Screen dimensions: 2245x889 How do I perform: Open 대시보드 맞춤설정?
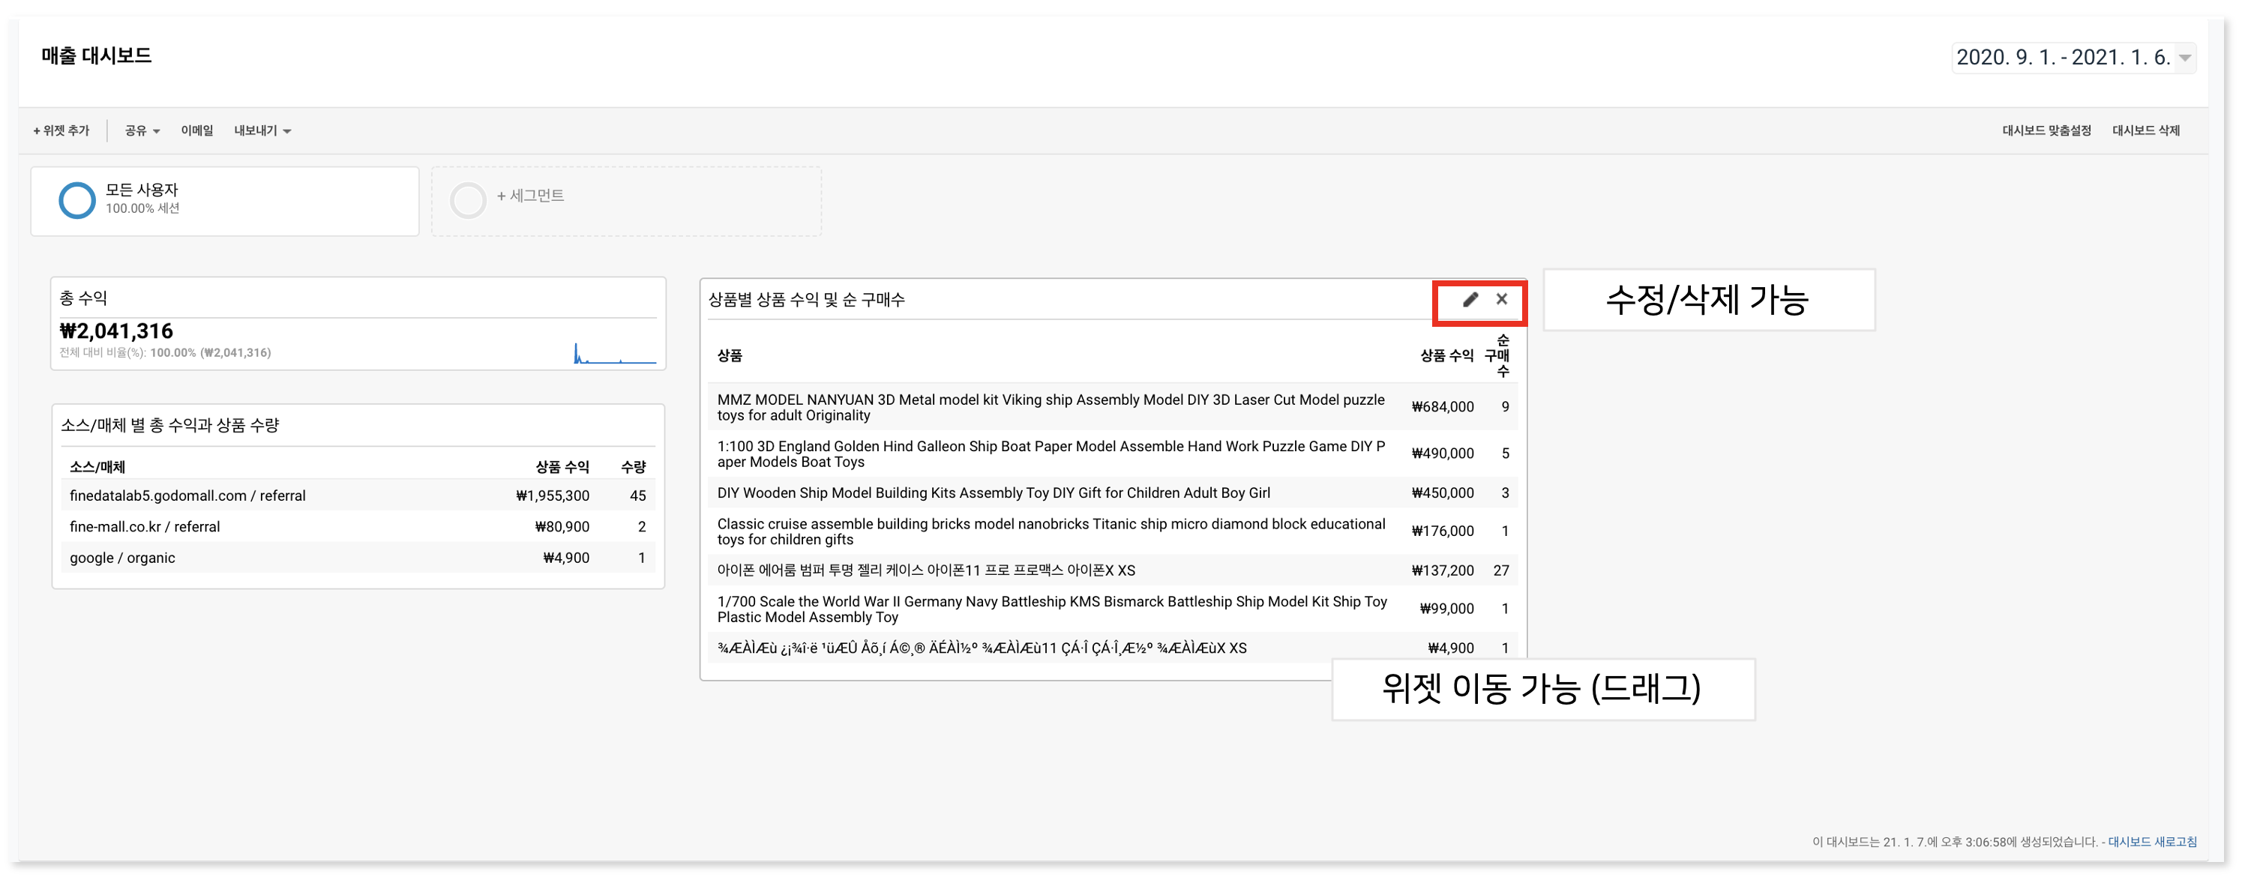pyautogui.click(x=2046, y=130)
